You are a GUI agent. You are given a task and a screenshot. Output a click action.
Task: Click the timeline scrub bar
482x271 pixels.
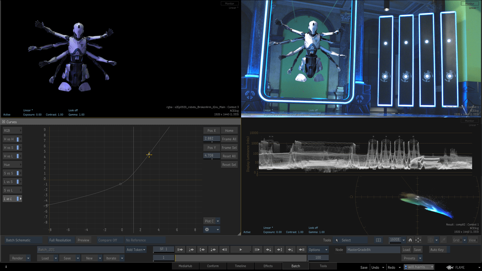click(x=241, y=258)
